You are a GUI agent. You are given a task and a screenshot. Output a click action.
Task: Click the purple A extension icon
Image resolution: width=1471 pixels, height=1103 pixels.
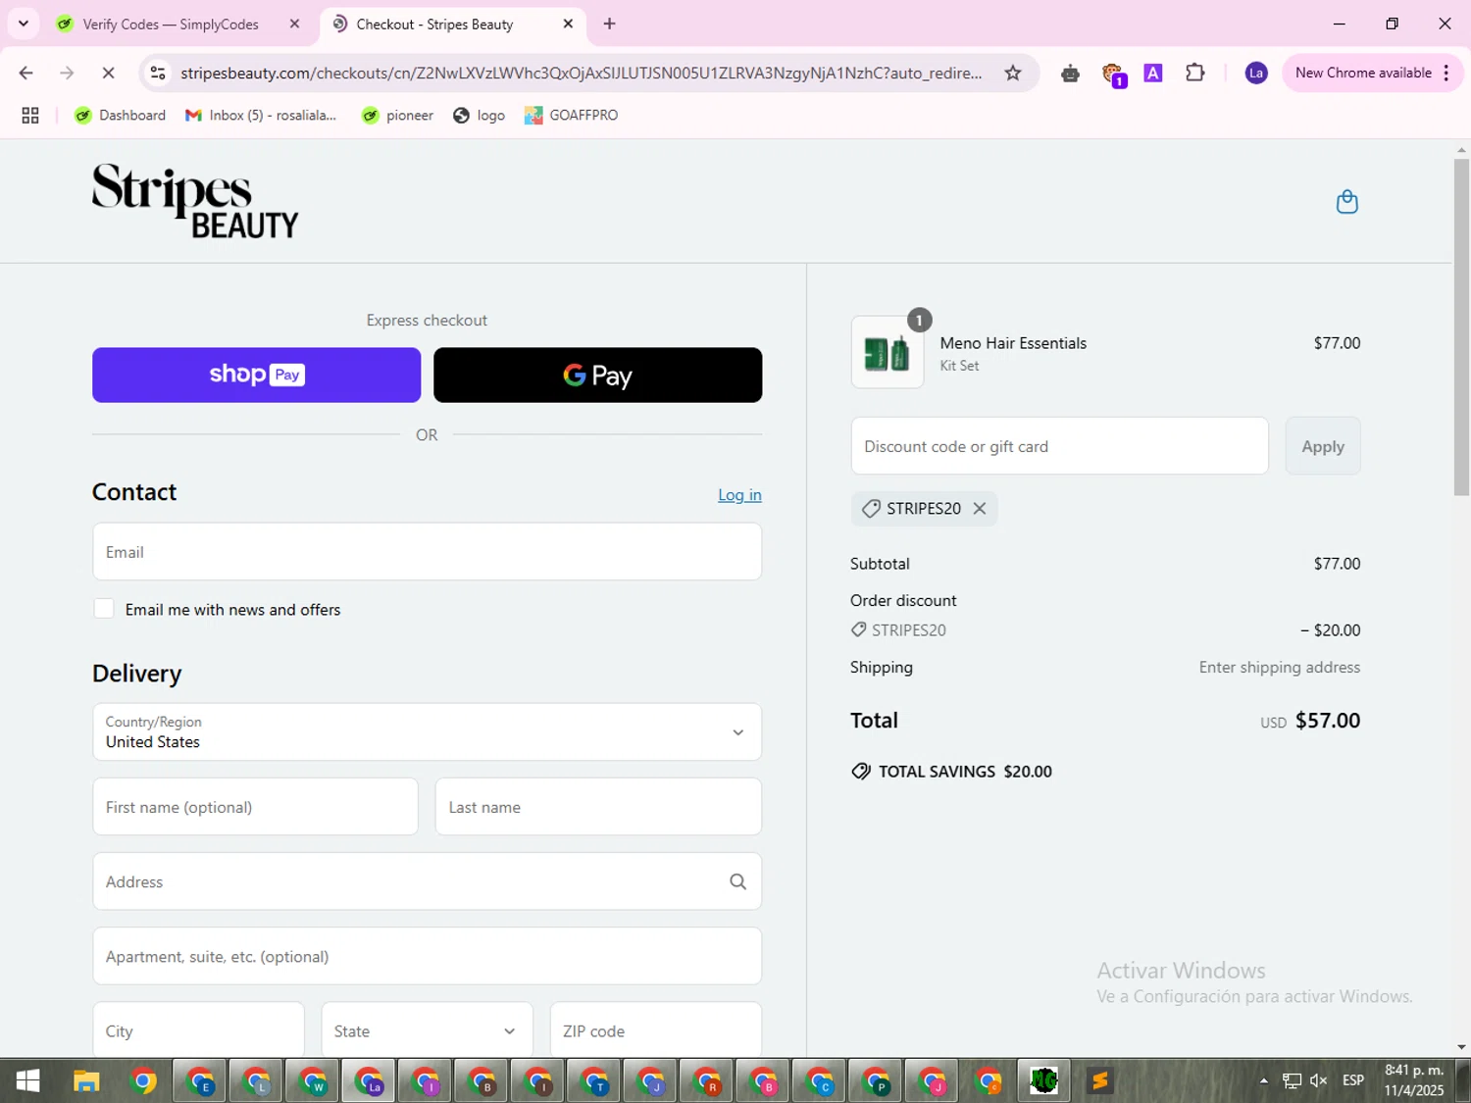click(x=1153, y=73)
